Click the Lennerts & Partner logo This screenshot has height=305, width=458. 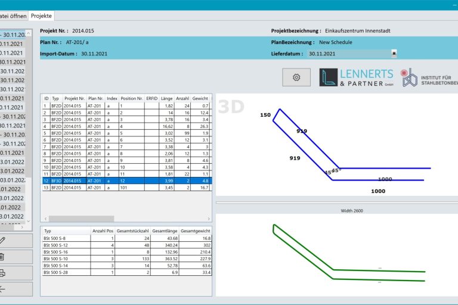tap(357, 77)
